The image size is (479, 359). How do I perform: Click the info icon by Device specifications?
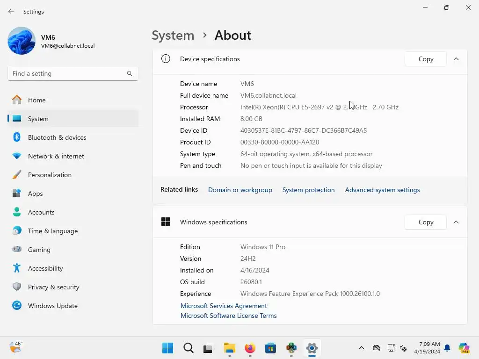coord(166,58)
